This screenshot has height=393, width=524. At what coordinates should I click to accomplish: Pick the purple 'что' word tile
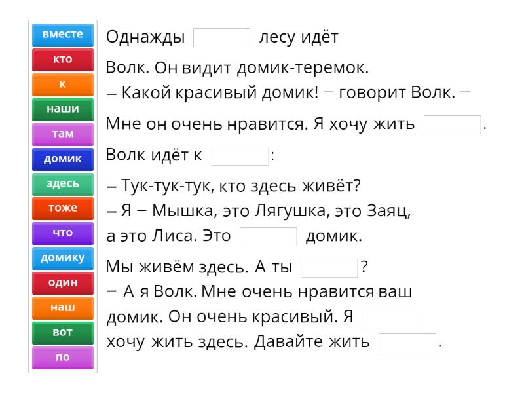63,233
